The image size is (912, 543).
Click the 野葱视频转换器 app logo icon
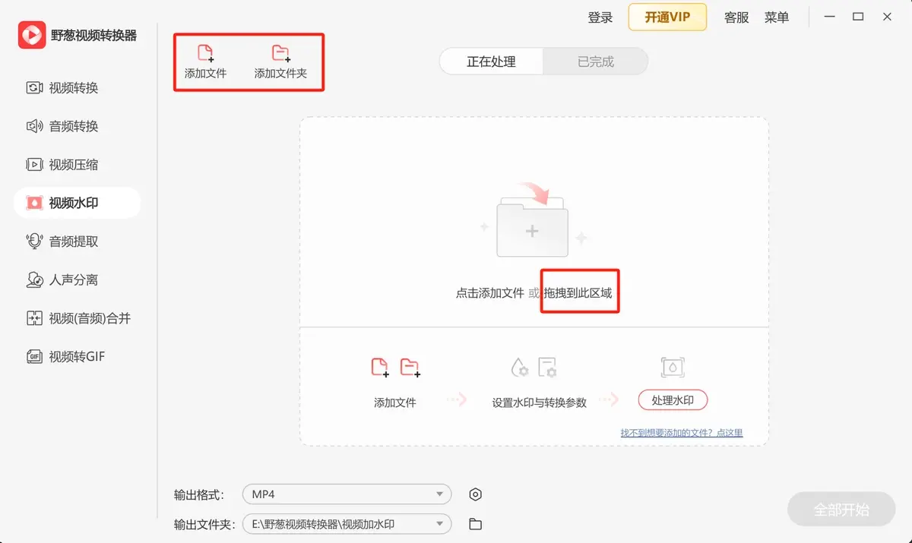(x=32, y=34)
